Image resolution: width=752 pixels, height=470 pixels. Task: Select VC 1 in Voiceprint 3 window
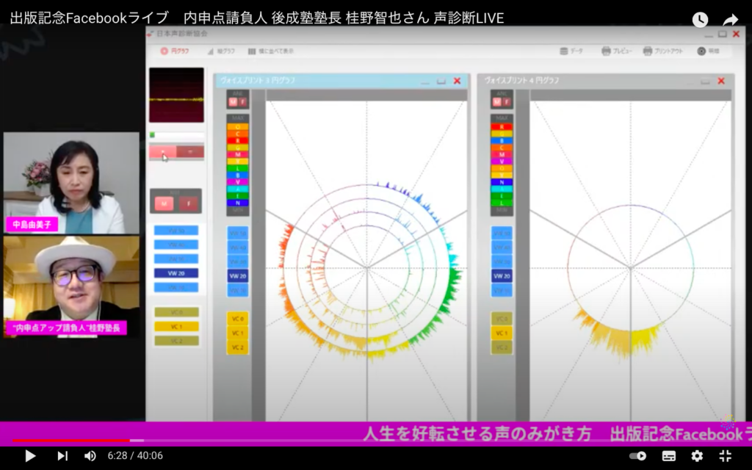[238, 333]
